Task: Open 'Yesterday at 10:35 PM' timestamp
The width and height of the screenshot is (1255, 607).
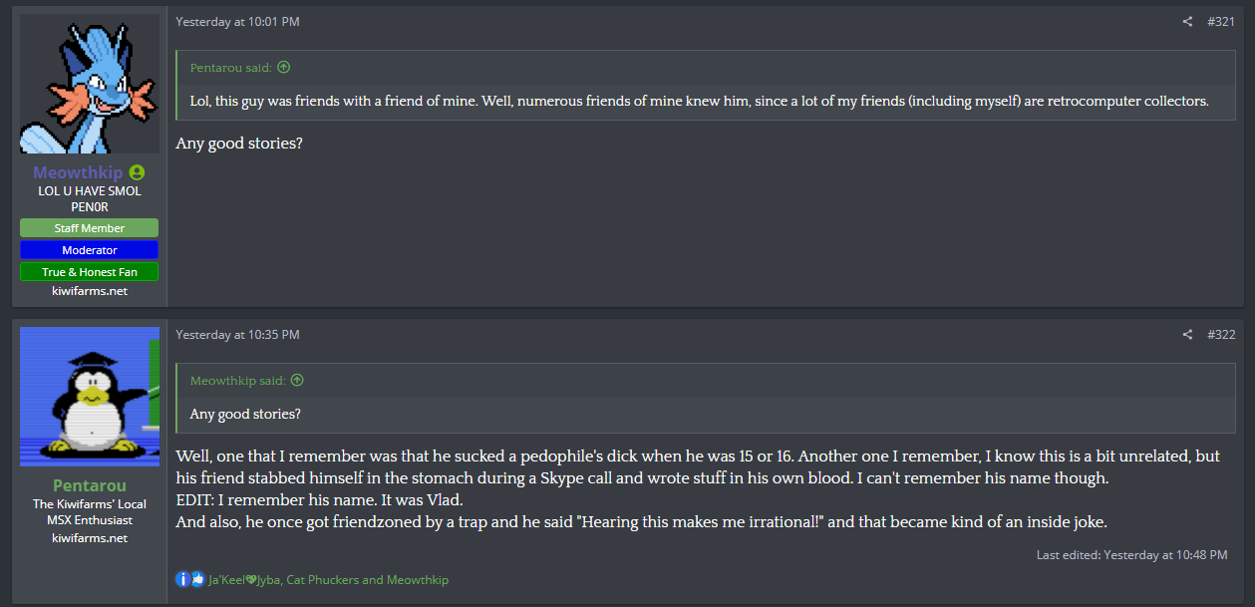Action: [237, 335]
